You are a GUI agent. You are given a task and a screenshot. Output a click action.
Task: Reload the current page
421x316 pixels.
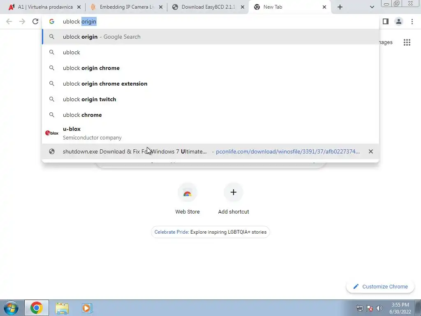35,21
